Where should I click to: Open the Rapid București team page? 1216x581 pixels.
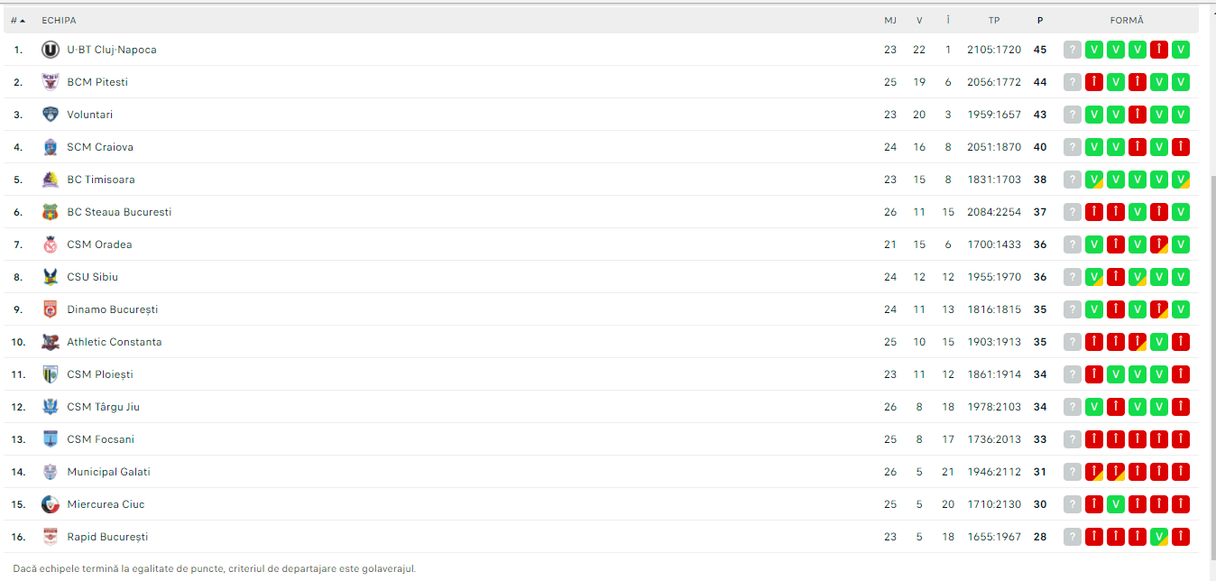click(107, 537)
